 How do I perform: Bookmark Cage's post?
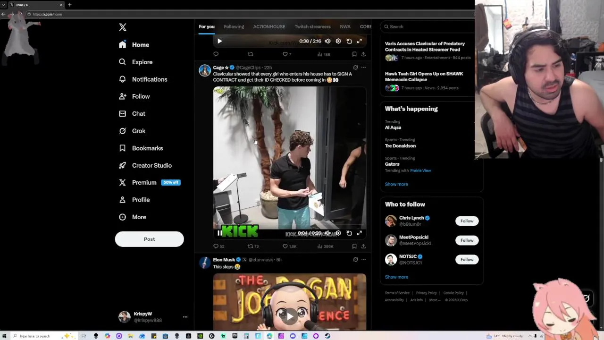[354, 246]
